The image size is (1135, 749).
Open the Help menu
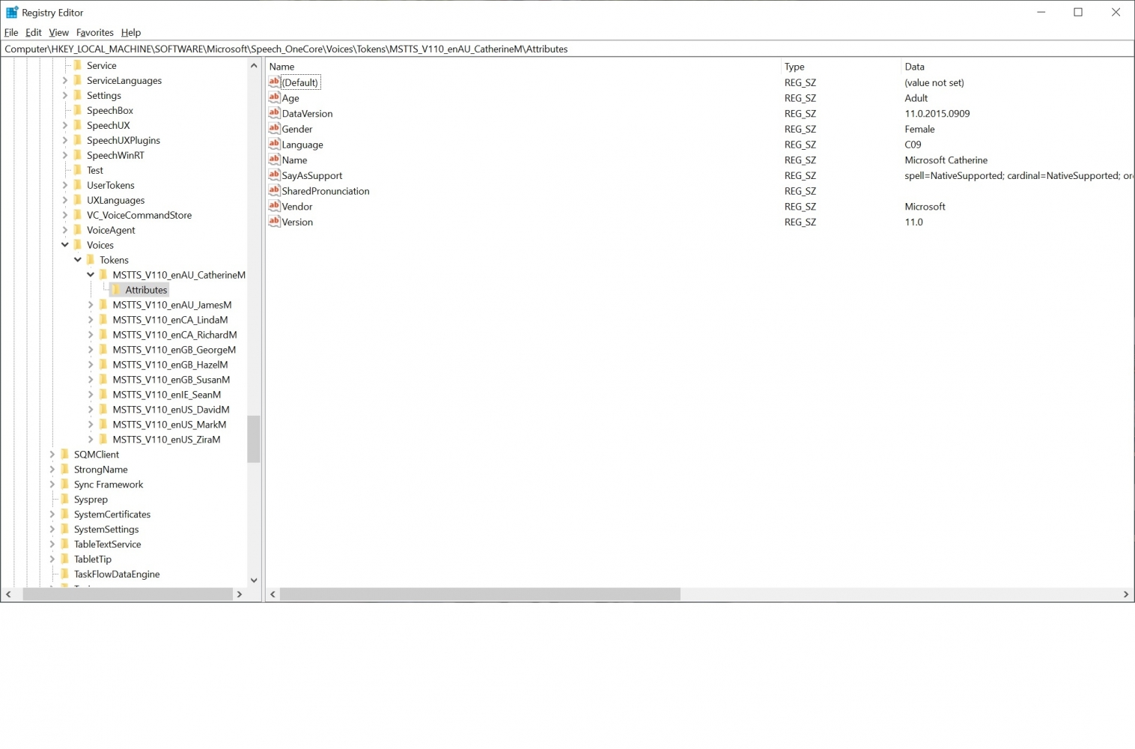pos(131,32)
